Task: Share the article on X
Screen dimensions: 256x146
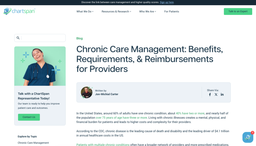Action: (x=216, y=95)
